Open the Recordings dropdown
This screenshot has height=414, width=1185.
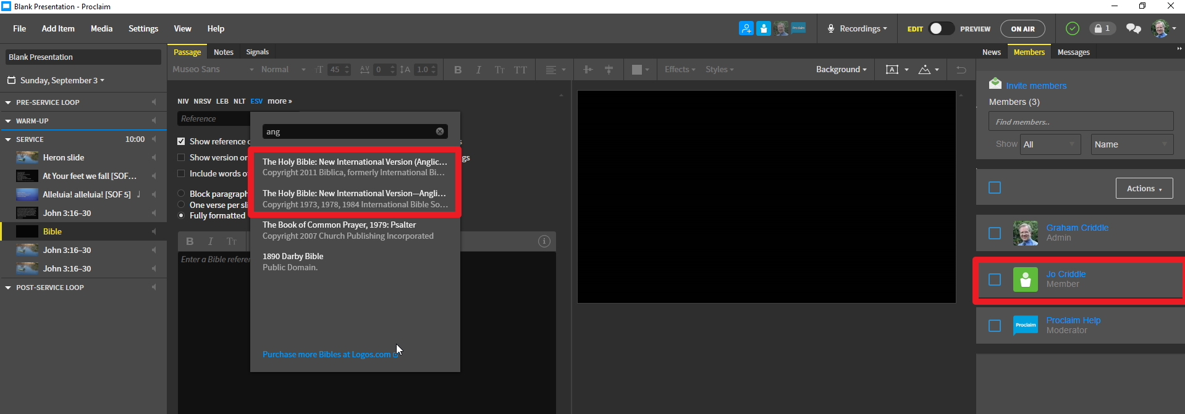point(857,28)
